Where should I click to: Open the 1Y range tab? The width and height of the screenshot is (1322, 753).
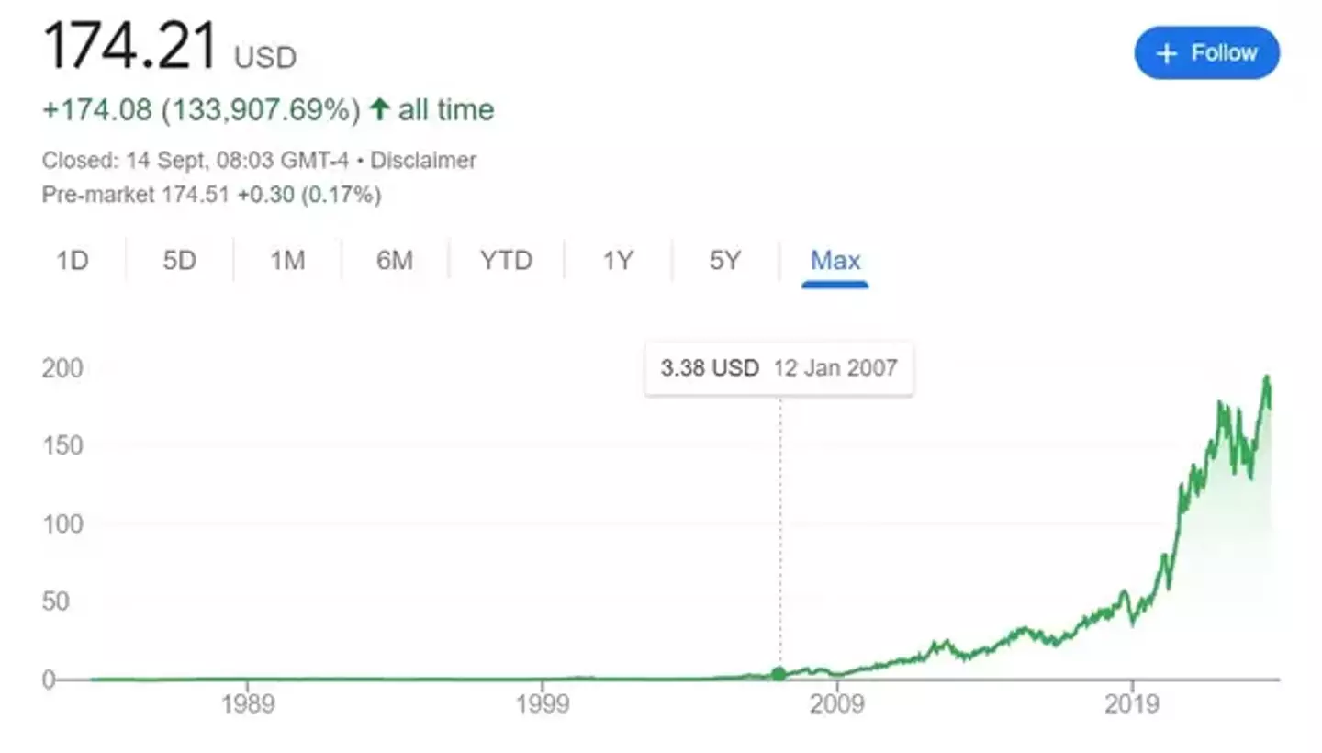pos(618,261)
